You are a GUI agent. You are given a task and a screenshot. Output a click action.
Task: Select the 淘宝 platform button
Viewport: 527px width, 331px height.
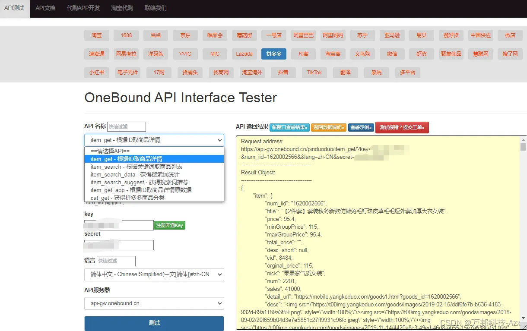97,35
